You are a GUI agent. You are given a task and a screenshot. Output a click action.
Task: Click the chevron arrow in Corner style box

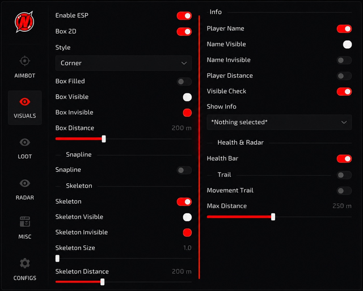point(184,63)
